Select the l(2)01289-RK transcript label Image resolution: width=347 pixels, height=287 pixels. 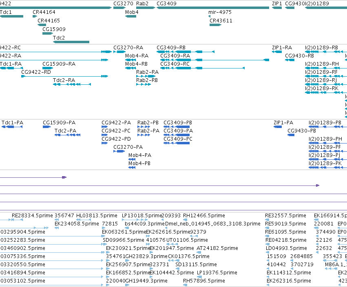(322, 88)
